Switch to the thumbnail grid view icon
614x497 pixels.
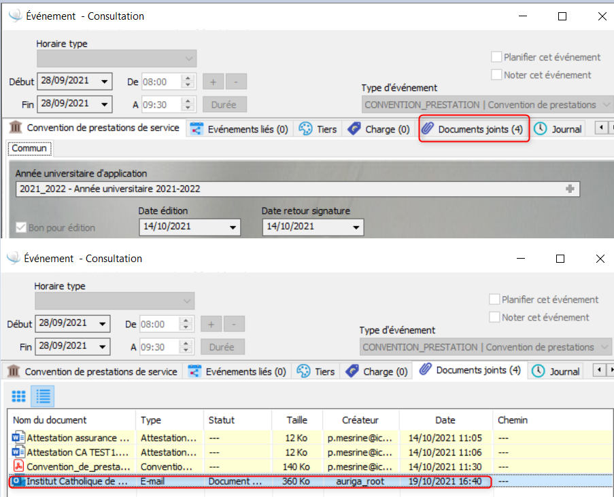(x=18, y=396)
